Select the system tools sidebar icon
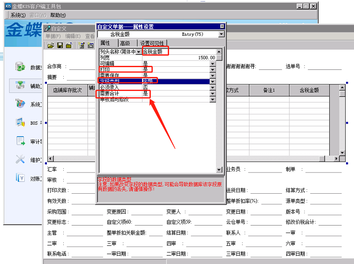Viewport: 354px width, 264px height. click(x=20, y=104)
